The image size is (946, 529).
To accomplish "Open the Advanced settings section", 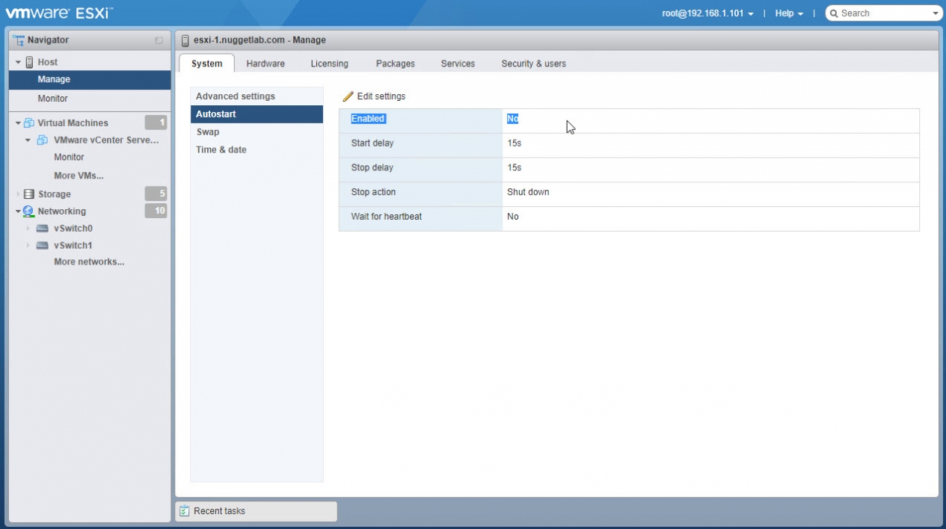I will 236,96.
